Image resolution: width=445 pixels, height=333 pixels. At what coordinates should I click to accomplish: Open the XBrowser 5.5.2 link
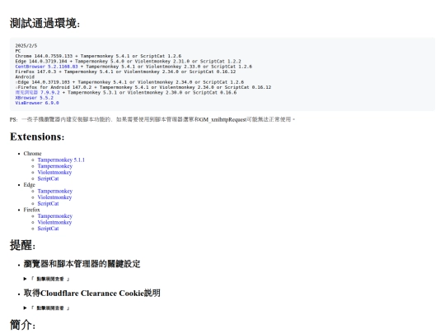tap(35, 98)
